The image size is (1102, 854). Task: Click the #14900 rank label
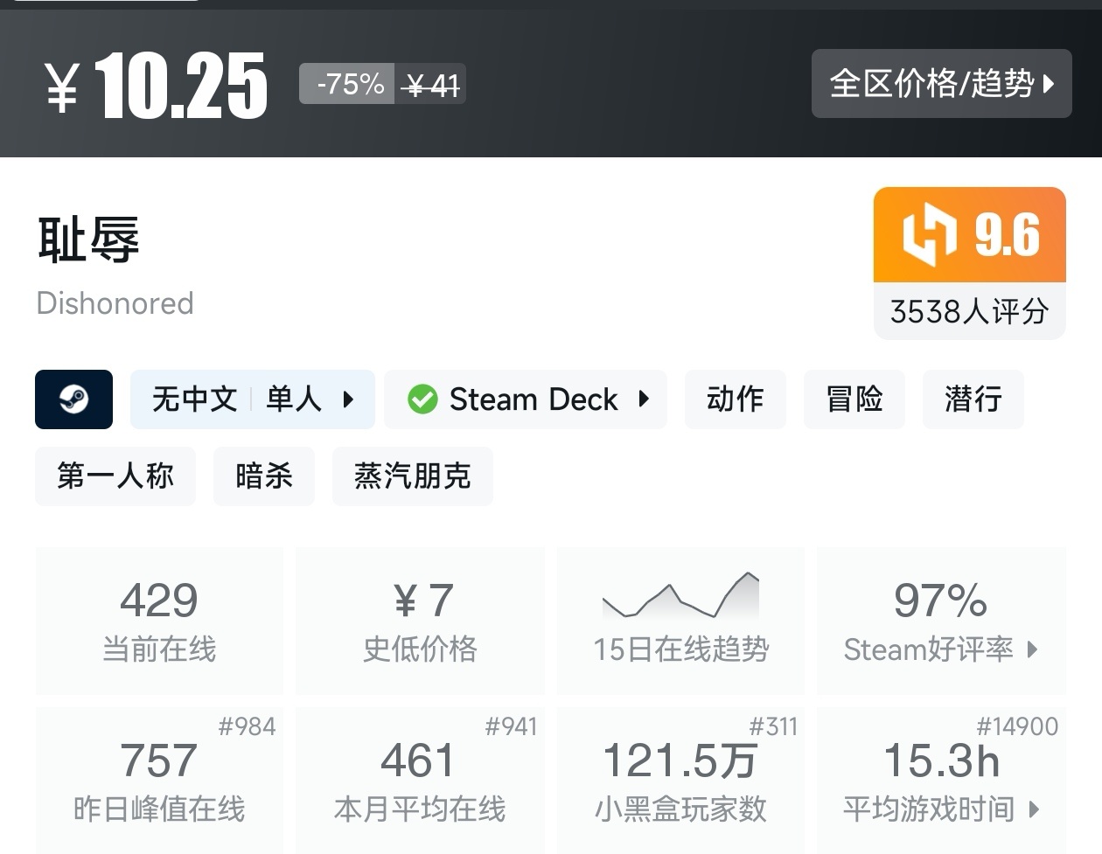[x=1017, y=726]
